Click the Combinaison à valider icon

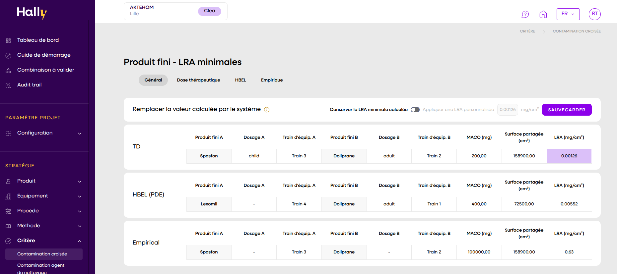(8, 70)
